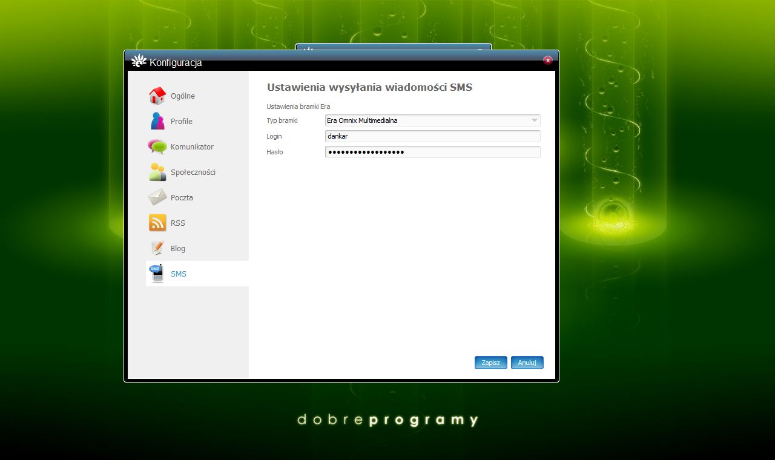Click the Ogólne house icon
This screenshot has height=460, width=775.
click(x=157, y=96)
